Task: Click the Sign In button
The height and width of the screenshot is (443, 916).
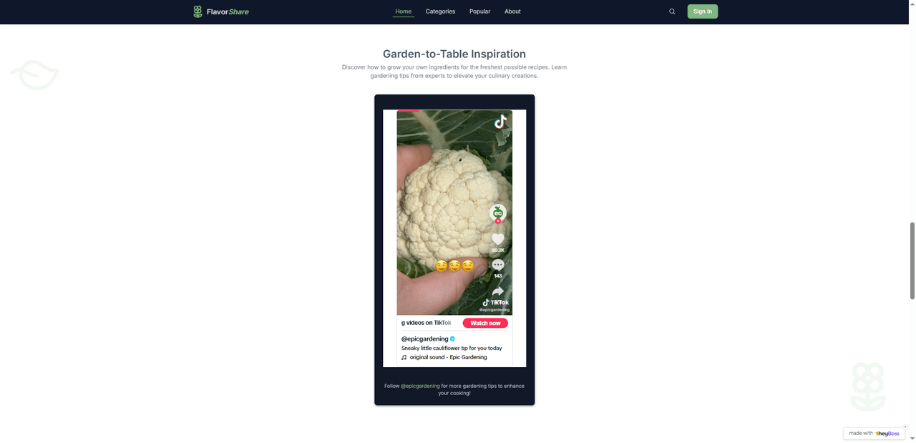Action: tap(703, 11)
